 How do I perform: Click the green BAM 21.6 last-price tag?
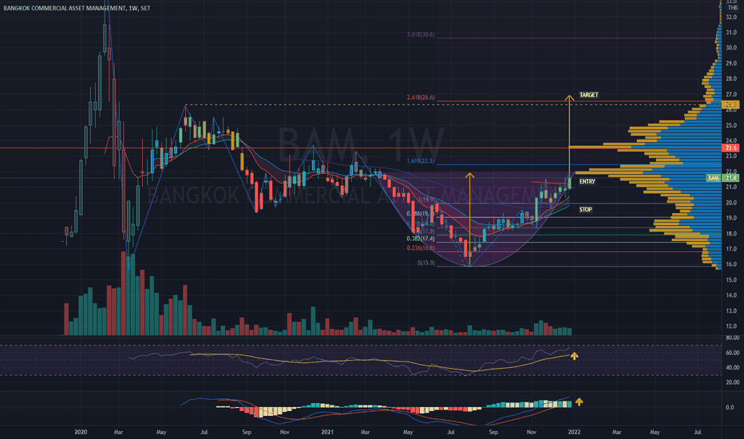coord(722,178)
